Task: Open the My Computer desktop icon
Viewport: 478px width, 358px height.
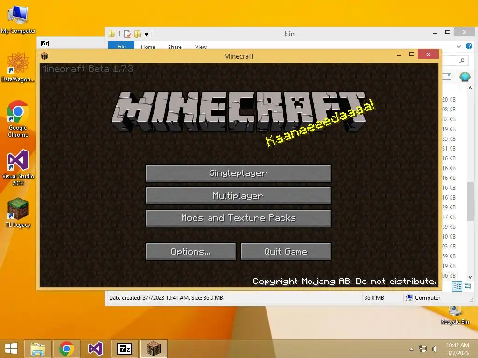Action: 18,19
